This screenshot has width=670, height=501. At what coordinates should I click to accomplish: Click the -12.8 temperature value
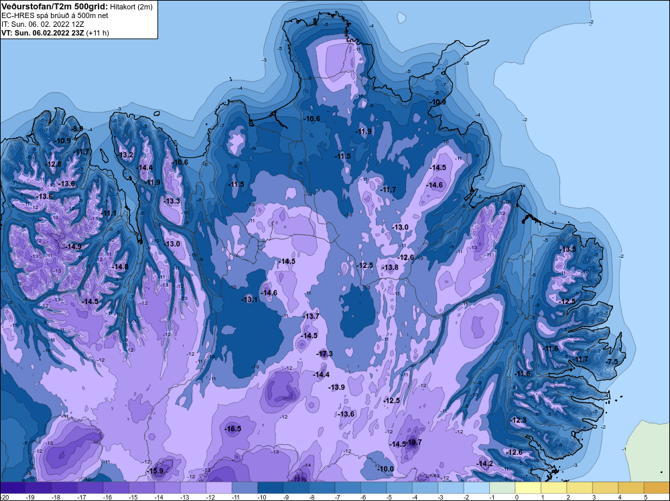pyautogui.click(x=54, y=164)
